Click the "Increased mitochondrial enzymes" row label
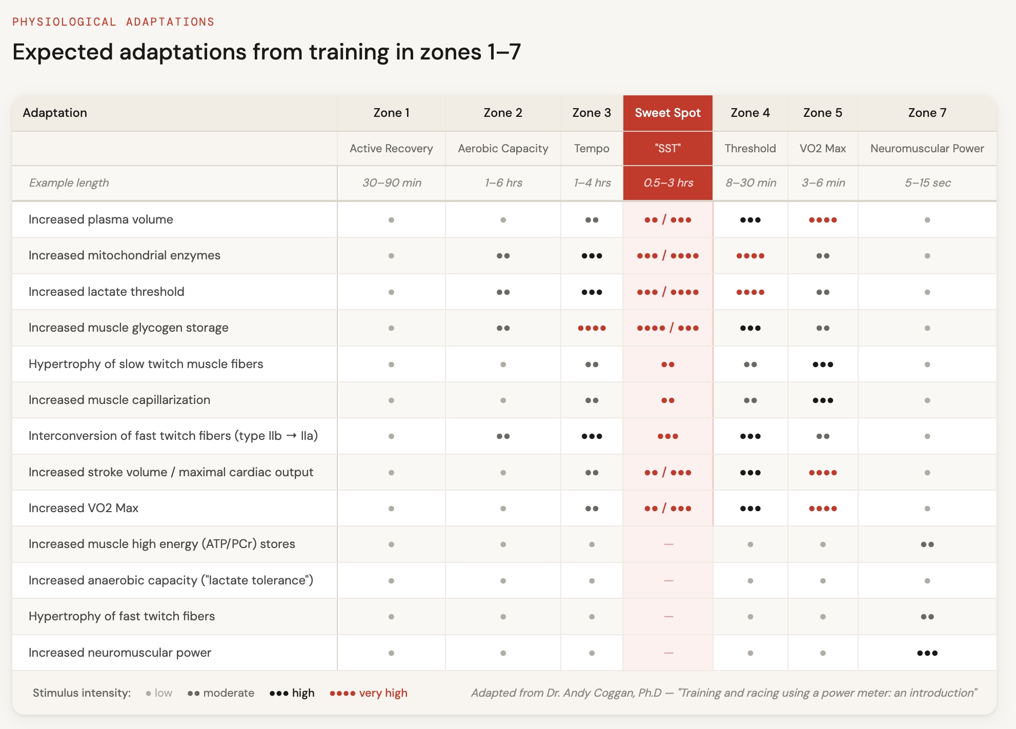Viewport: 1016px width, 729px height. tap(125, 255)
